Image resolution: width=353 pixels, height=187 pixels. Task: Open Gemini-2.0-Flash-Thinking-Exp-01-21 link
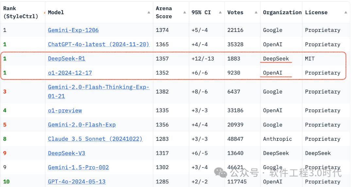click(x=98, y=92)
